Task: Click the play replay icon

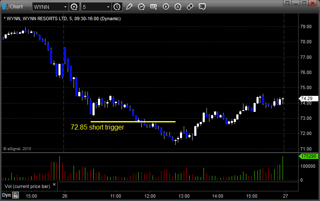Action: (166, 7)
